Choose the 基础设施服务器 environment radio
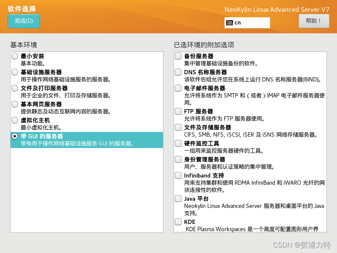Viewport: 337px width, 253px height. tap(15, 72)
